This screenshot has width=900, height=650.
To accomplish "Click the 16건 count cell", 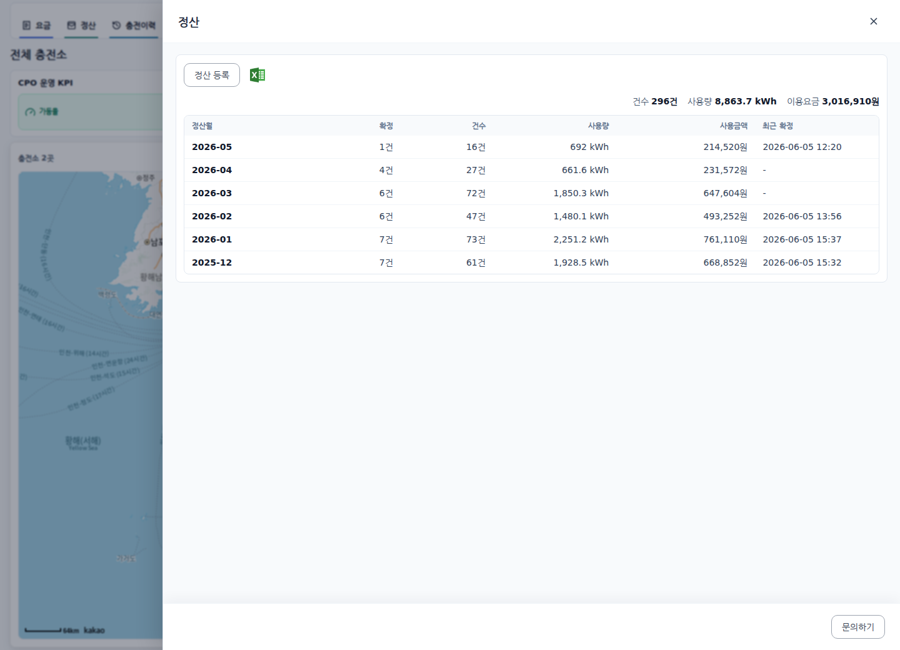I will click(x=476, y=147).
